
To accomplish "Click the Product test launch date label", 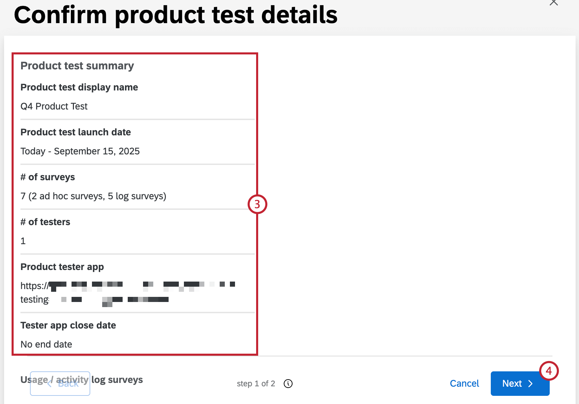I will (76, 132).
